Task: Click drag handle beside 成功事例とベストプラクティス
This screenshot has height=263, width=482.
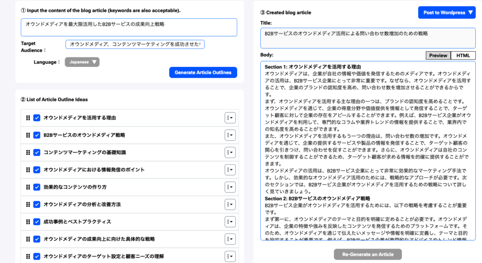Action: click(28, 222)
